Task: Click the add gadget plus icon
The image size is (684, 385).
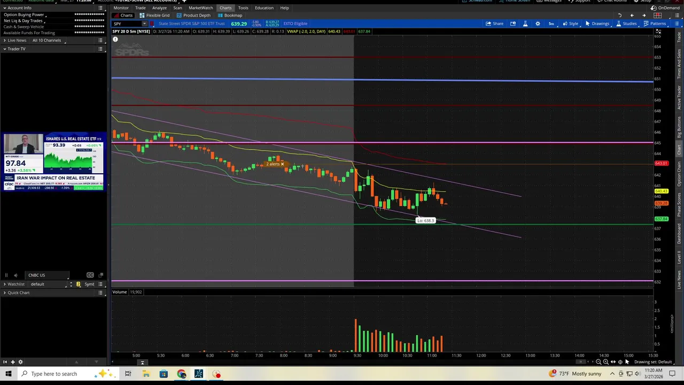Action: 13,362
